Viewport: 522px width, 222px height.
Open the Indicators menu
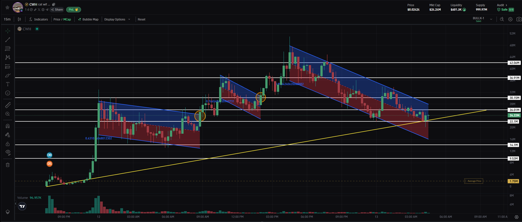(x=38, y=20)
